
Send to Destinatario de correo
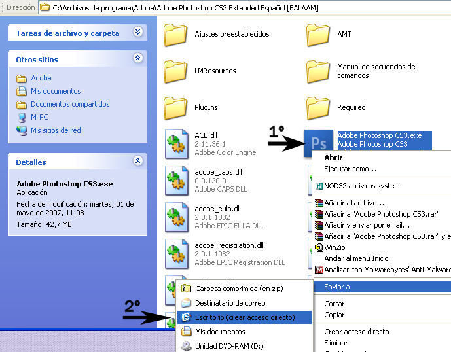click(x=244, y=303)
